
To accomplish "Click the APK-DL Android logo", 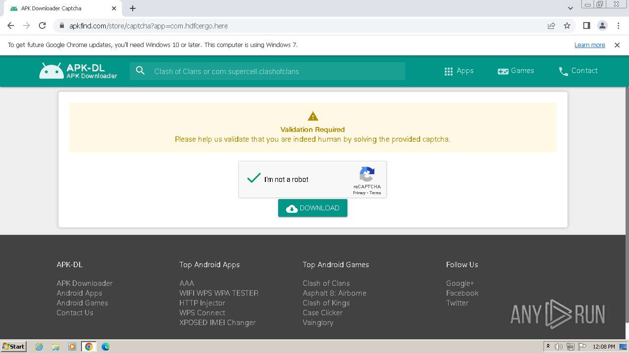I will pyautogui.click(x=78, y=71).
